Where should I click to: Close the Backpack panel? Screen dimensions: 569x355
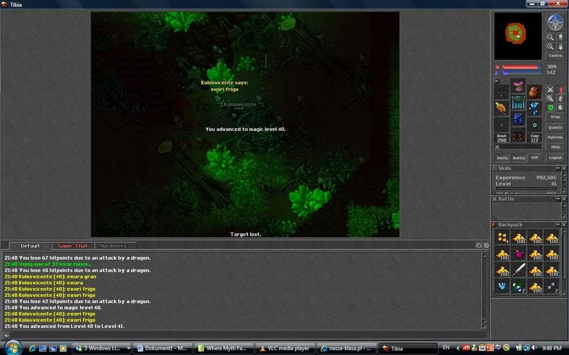coord(564,225)
